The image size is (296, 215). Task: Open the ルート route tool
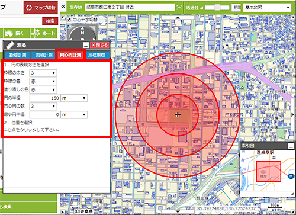click(44, 33)
